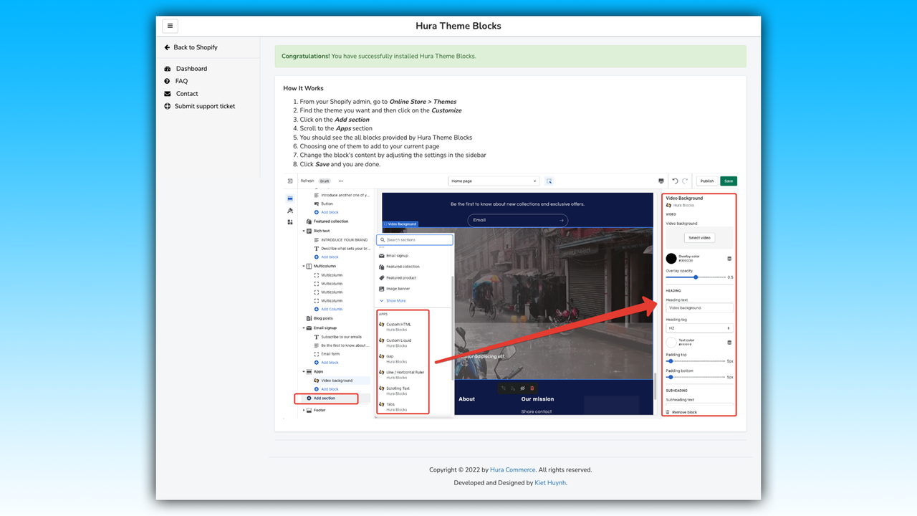Open the more options ellipsis menu
Screen dimensions: 917x516
coord(341,181)
